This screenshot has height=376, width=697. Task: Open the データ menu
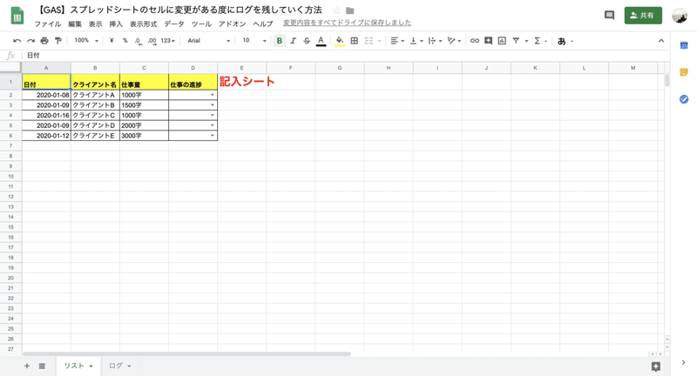[x=173, y=24]
